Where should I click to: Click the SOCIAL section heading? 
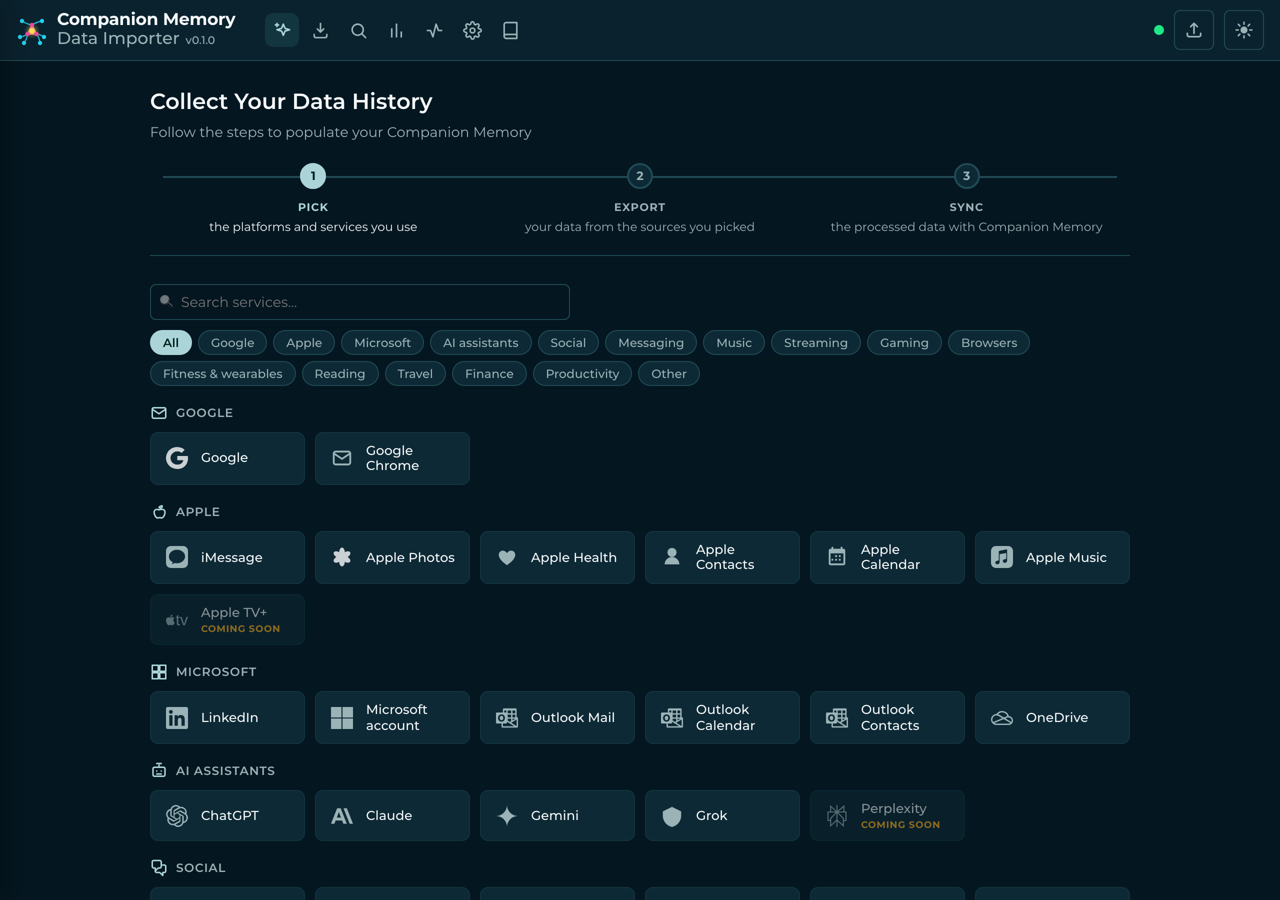click(200, 867)
